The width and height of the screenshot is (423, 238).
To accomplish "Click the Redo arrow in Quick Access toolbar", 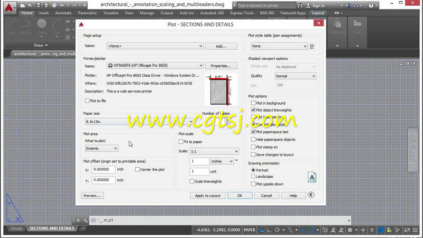I will click(x=74, y=5).
